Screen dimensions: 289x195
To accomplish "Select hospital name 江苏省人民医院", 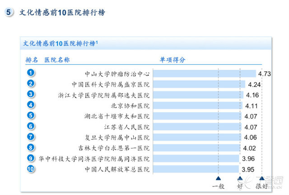I will 127,127.
